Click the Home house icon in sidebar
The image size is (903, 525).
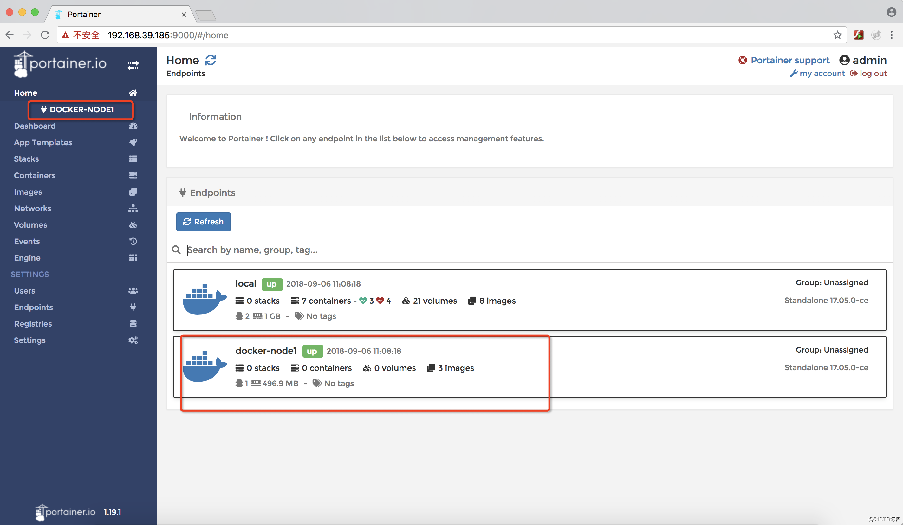tap(133, 93)
